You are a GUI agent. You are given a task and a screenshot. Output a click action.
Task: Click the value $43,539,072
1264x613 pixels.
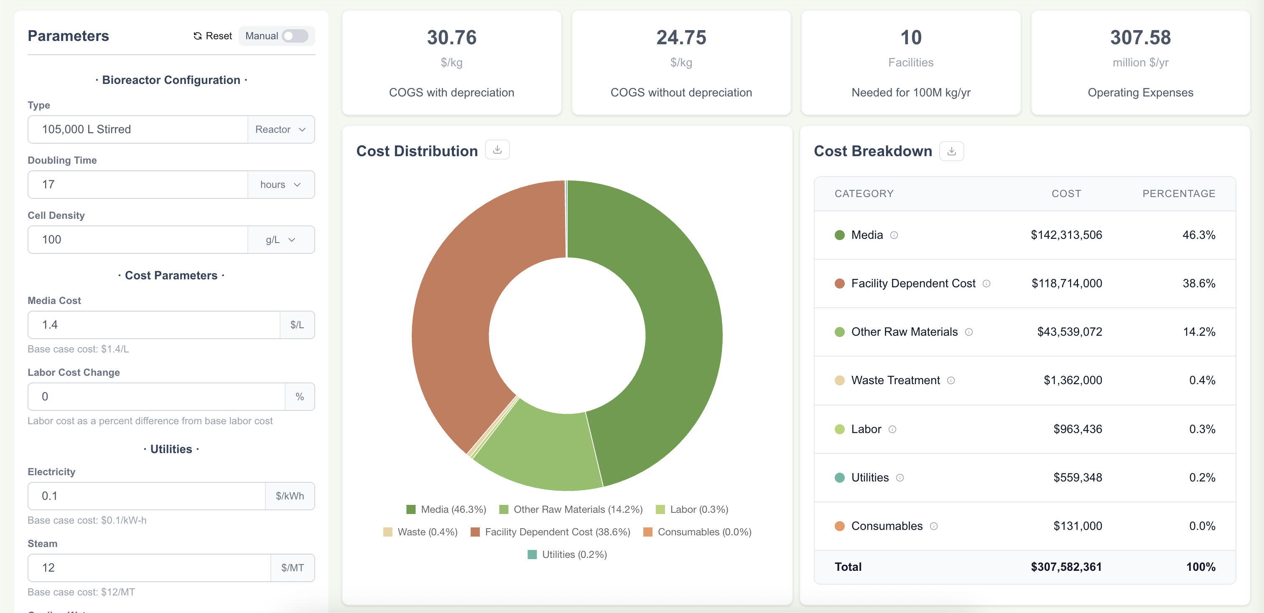(1070, 332)
